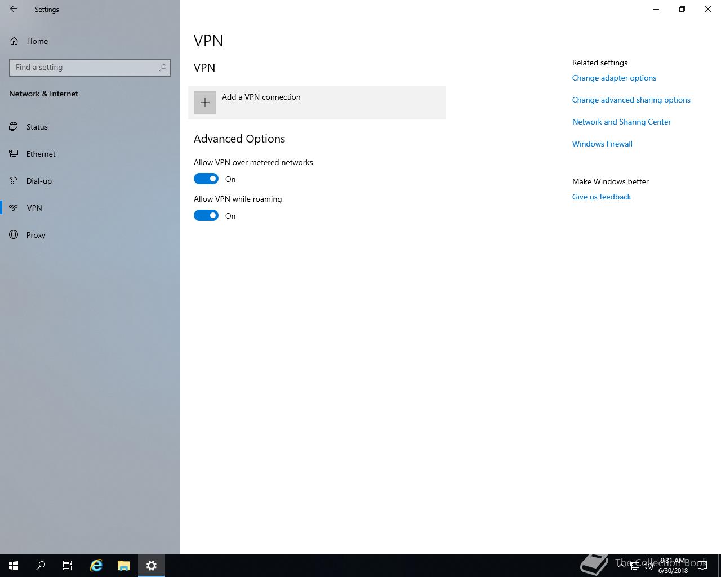Open Change adapter options link
This screenshot has width=721, height=577.
coord(614,78)
